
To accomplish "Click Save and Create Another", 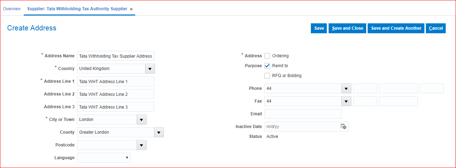I will point(396,28).
